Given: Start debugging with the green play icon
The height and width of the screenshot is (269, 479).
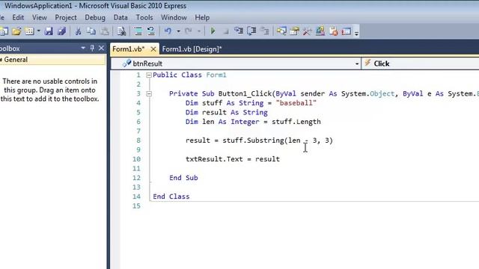Looking at the screenshot, I should coord(213,31).
